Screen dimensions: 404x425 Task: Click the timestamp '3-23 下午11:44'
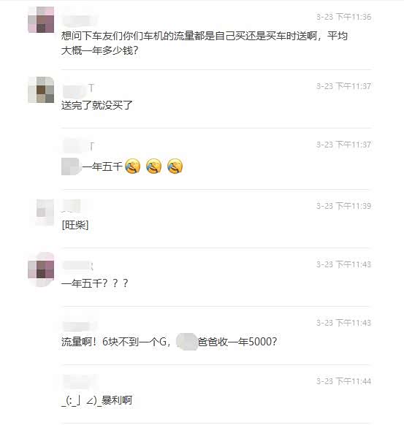[x=343, y=381]
